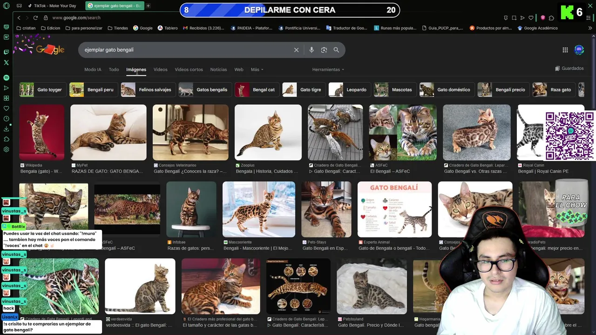Filter by Leopardo chip

(x=349, y=89)
